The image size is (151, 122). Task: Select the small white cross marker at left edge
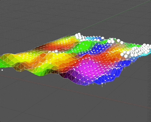(x=2, y=70)
